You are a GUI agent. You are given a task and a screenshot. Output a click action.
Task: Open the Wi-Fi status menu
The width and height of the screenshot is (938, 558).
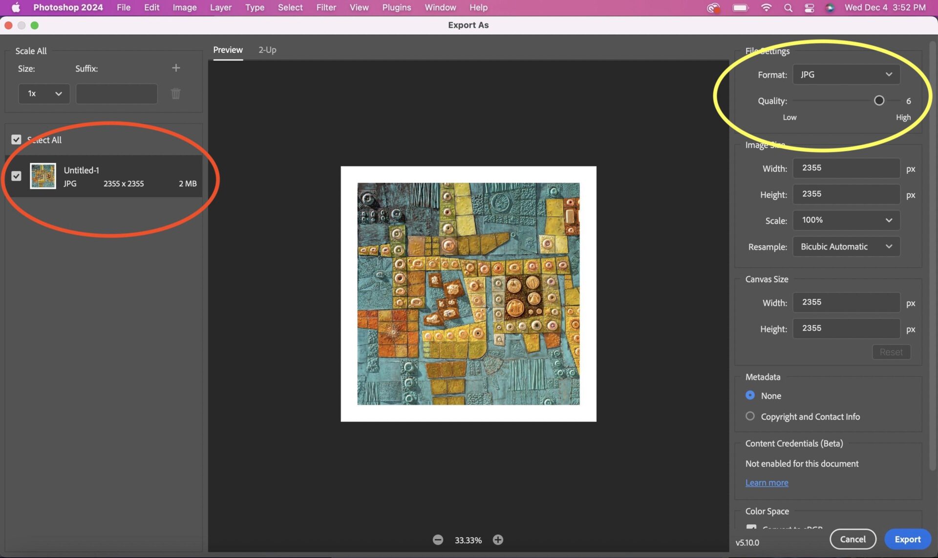766,7
